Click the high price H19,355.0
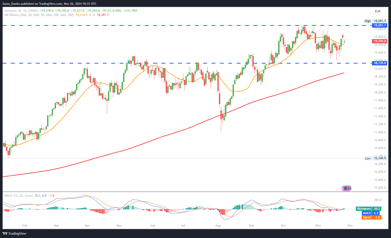 click(x=62, y=11)
